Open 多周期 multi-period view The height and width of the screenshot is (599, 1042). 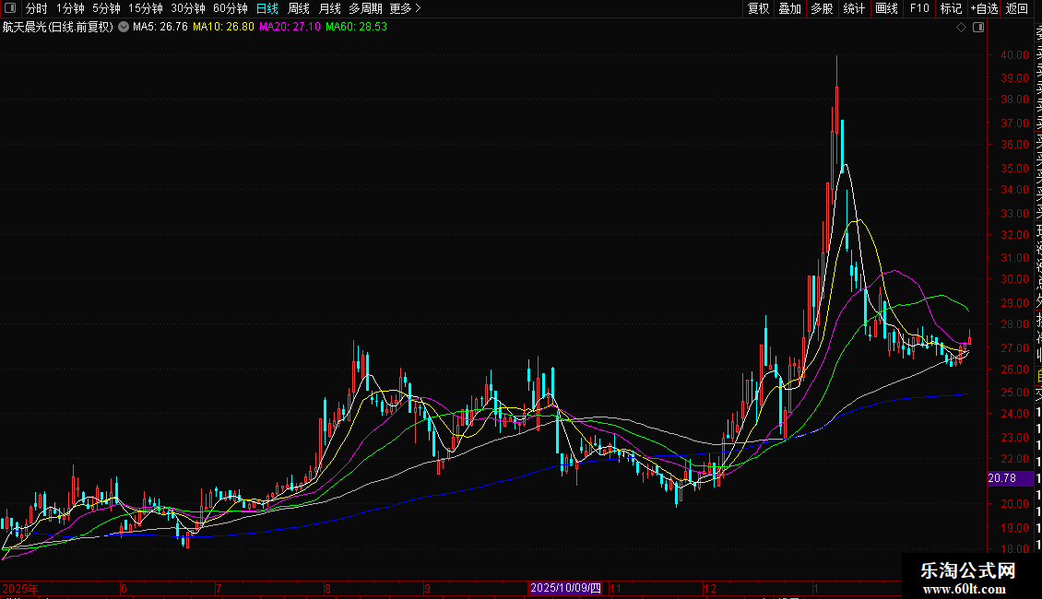tap(365, 8)
